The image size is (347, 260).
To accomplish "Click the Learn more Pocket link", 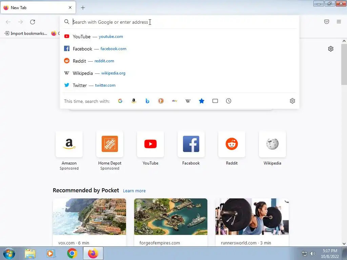I will click(x=134, y=191).
